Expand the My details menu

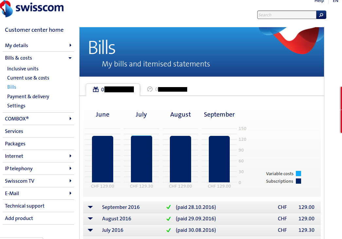pos(71,45)
